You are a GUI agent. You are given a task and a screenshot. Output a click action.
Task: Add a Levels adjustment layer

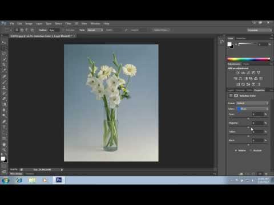[243, 72]
